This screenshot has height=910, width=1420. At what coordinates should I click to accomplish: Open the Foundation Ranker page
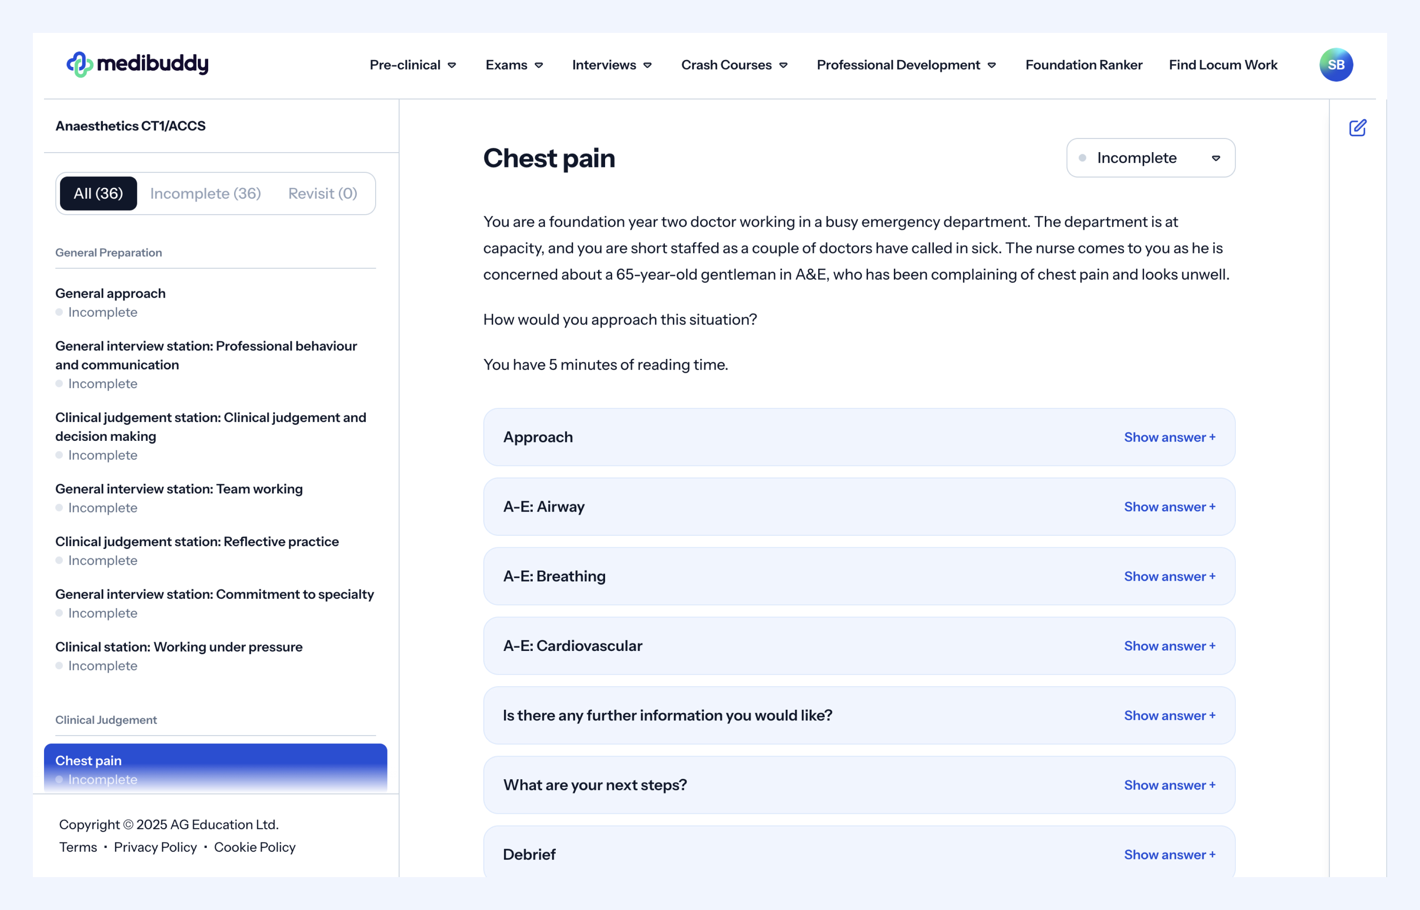1083,65
